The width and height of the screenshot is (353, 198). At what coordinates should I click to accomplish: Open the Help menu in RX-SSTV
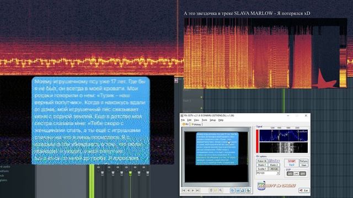coord(221,120)
